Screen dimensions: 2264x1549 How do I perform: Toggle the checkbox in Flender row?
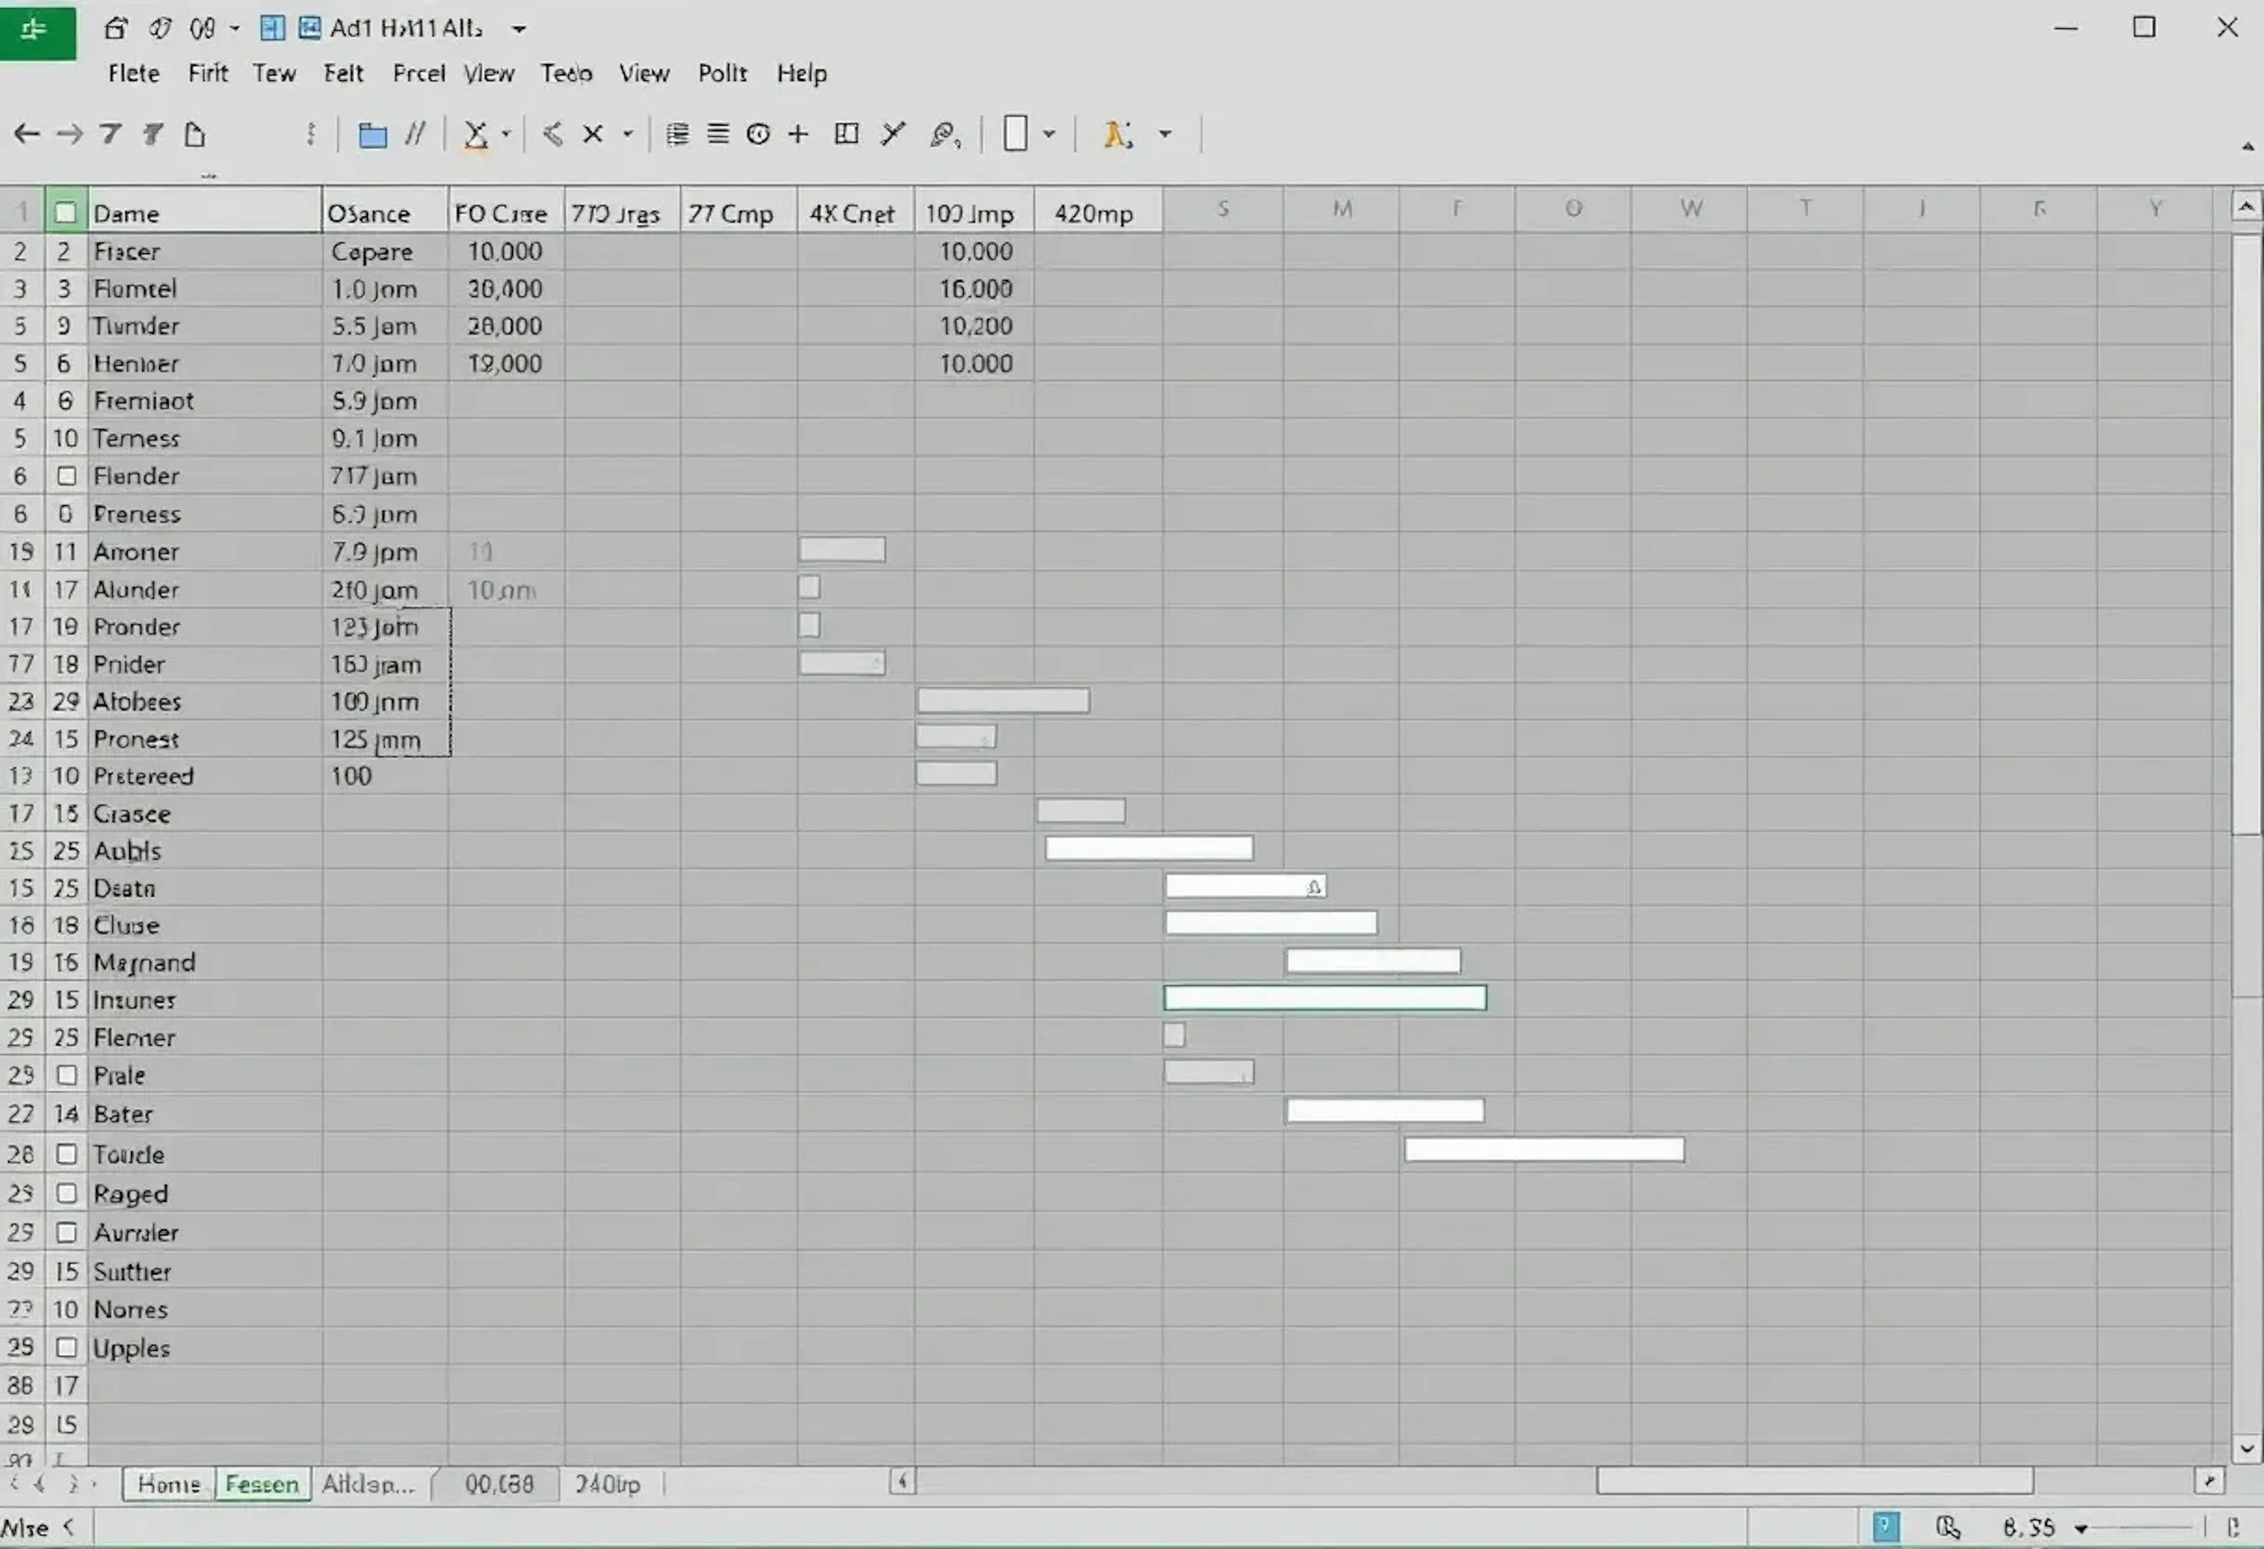pyautogui.click(x=66, y=476)
